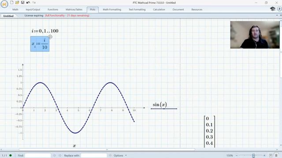Select the Untitled worksheet tab
Viewport: 282px width, 158px height.
[x=8, y=16]
